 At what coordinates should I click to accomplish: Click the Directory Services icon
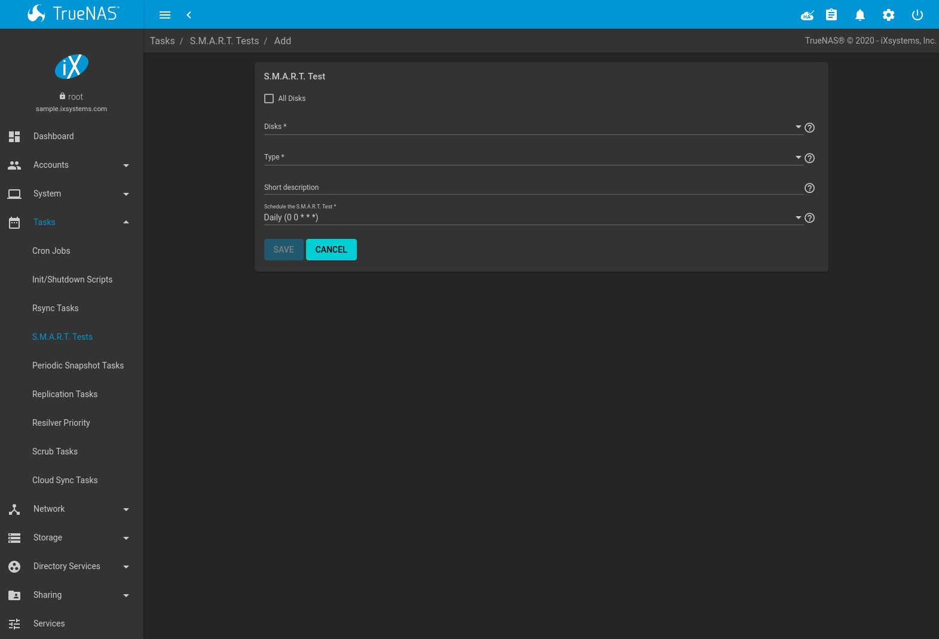pyautogui.click(x=14, y=566)
